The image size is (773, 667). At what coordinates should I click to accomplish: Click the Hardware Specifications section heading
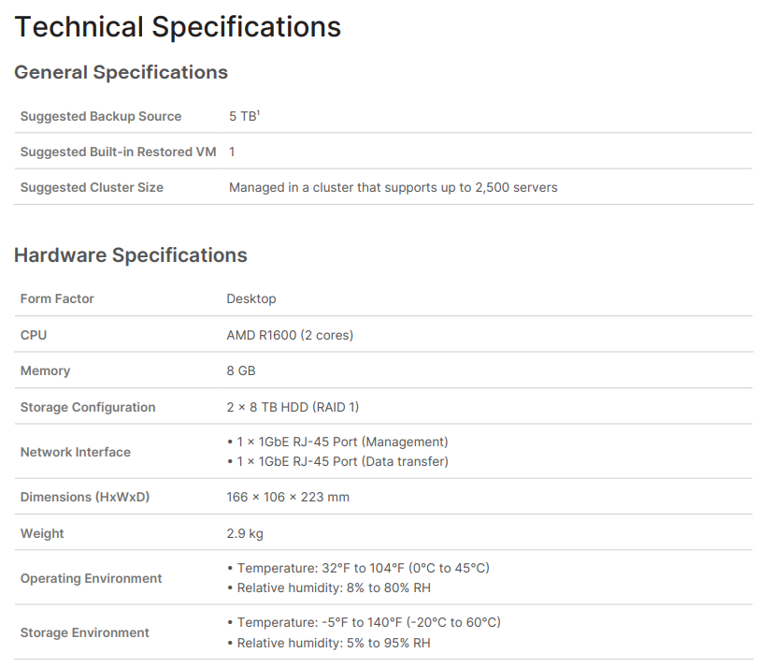click(130, 254)
